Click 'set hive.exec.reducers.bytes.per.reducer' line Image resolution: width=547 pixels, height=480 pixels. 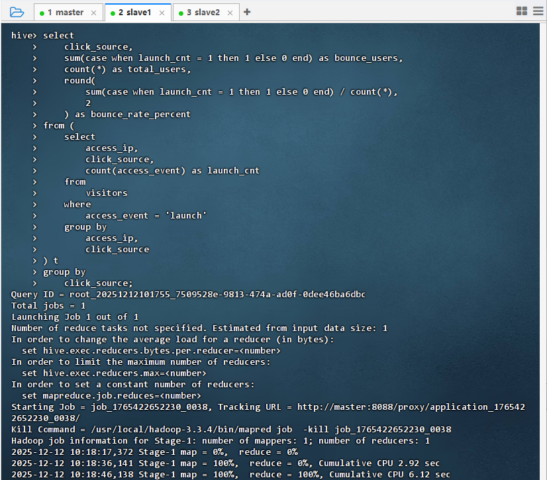[151, 351]
